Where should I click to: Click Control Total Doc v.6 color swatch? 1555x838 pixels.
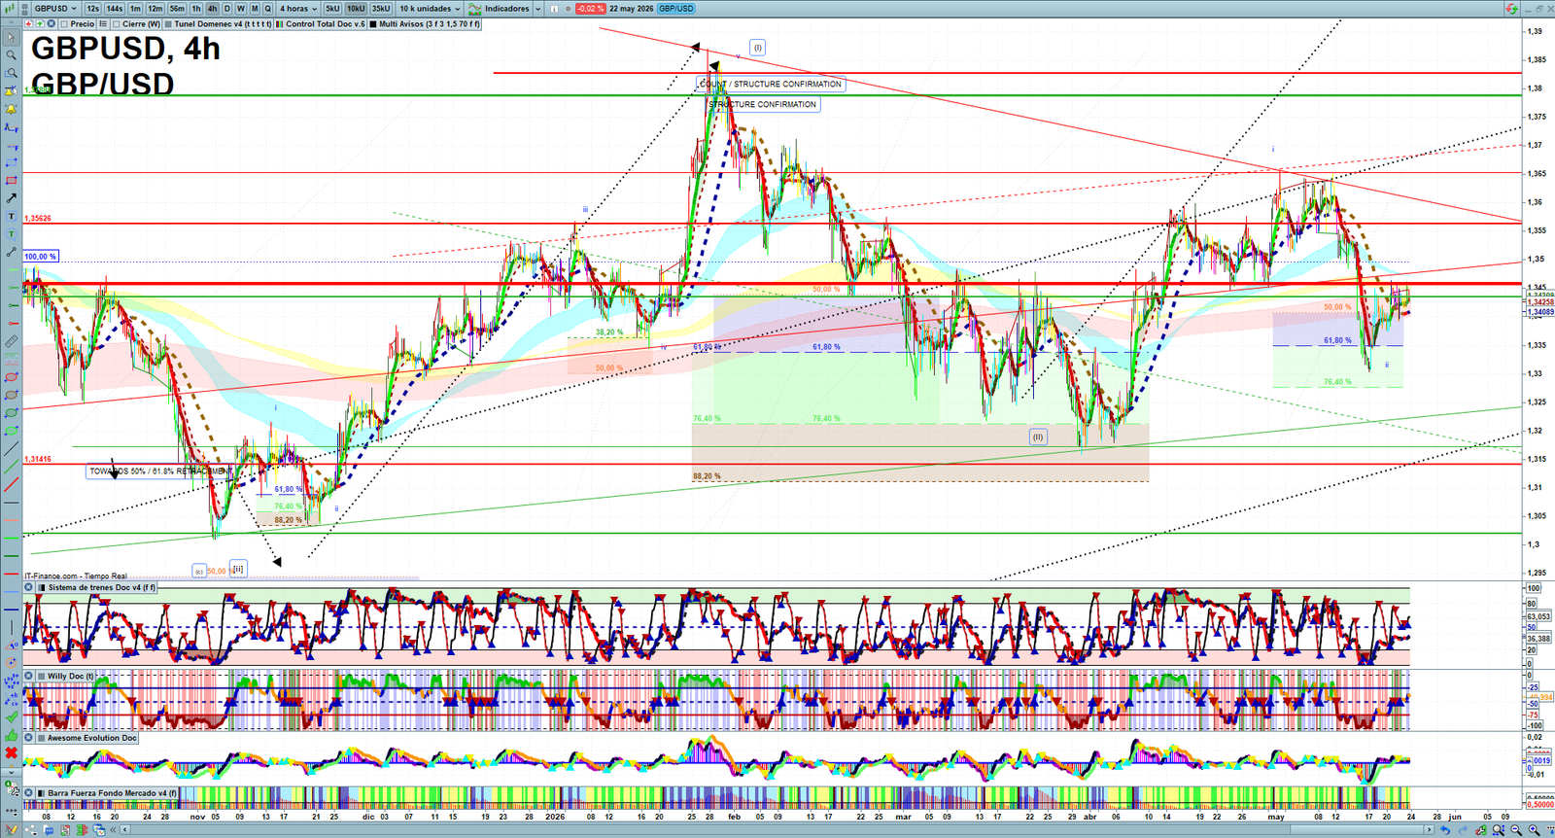[x=279, y=23]
